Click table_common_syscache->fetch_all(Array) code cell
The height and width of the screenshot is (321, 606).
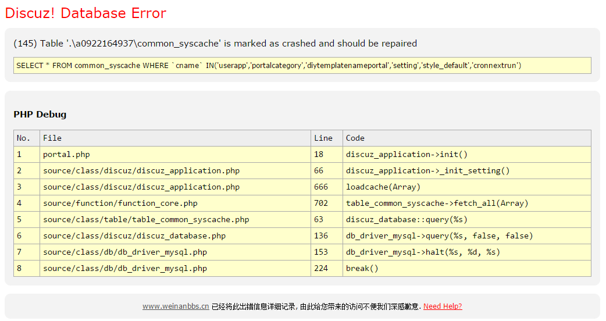click(467, 203)
